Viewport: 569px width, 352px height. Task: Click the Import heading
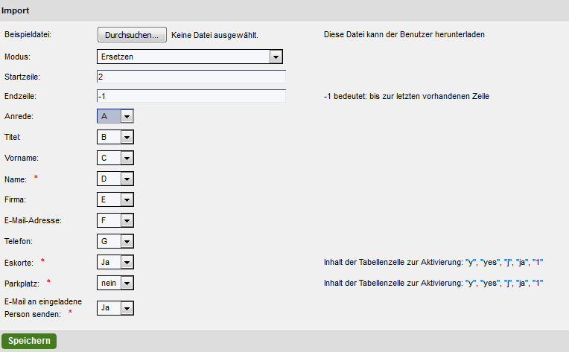15,10
